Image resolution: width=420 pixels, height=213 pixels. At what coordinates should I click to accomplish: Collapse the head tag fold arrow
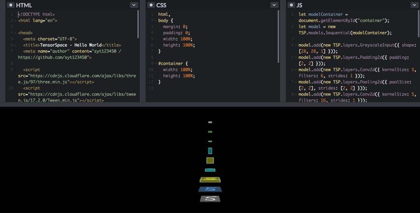[x=16, y=33]
